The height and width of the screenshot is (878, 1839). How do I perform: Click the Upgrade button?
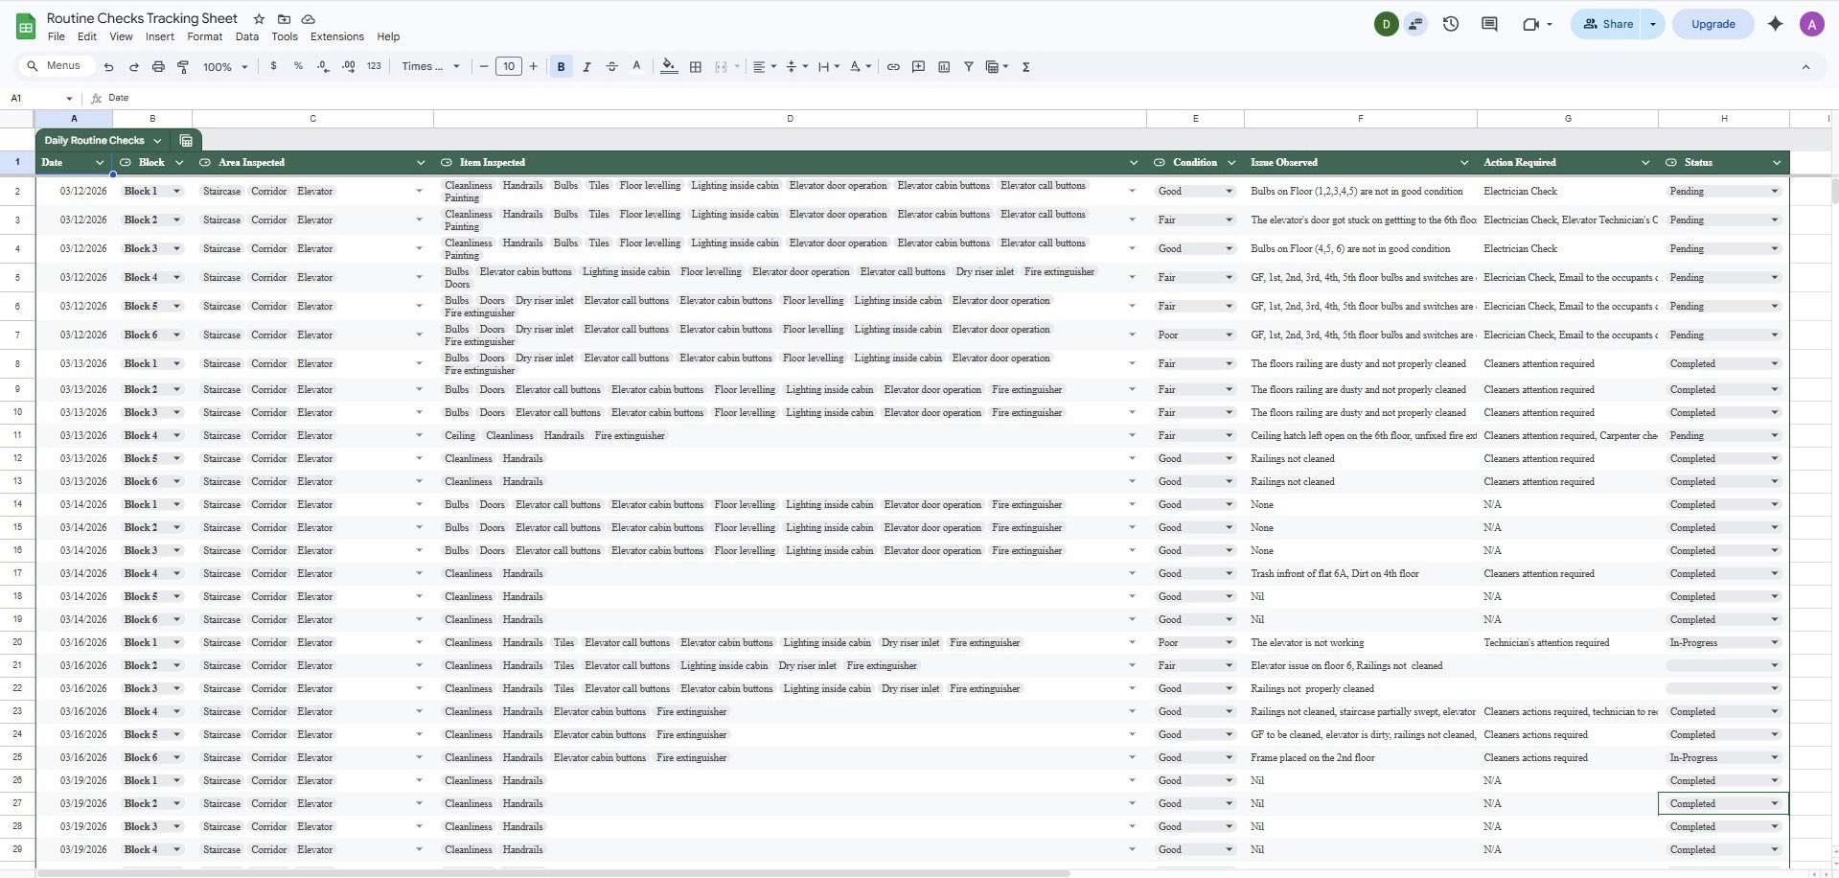point(1713,24)
